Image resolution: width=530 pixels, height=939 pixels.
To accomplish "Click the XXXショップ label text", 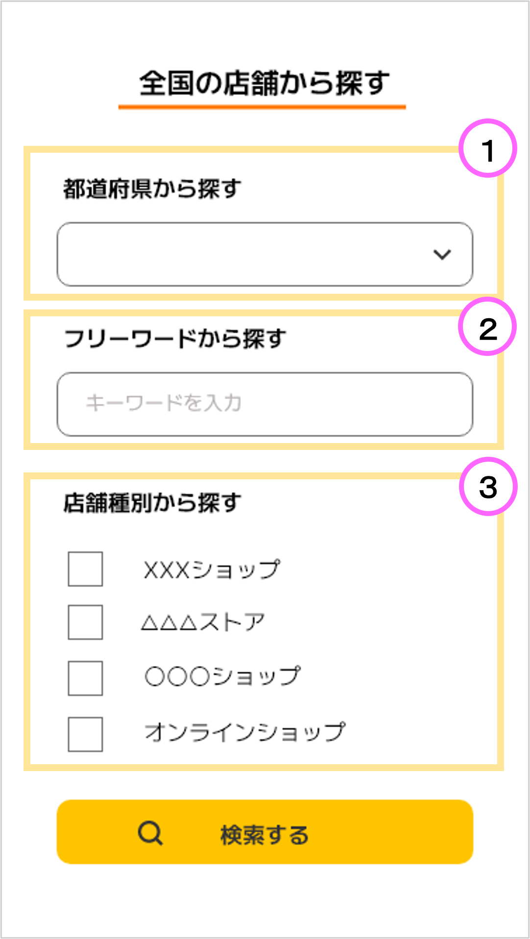I will [x=212, y=569].
